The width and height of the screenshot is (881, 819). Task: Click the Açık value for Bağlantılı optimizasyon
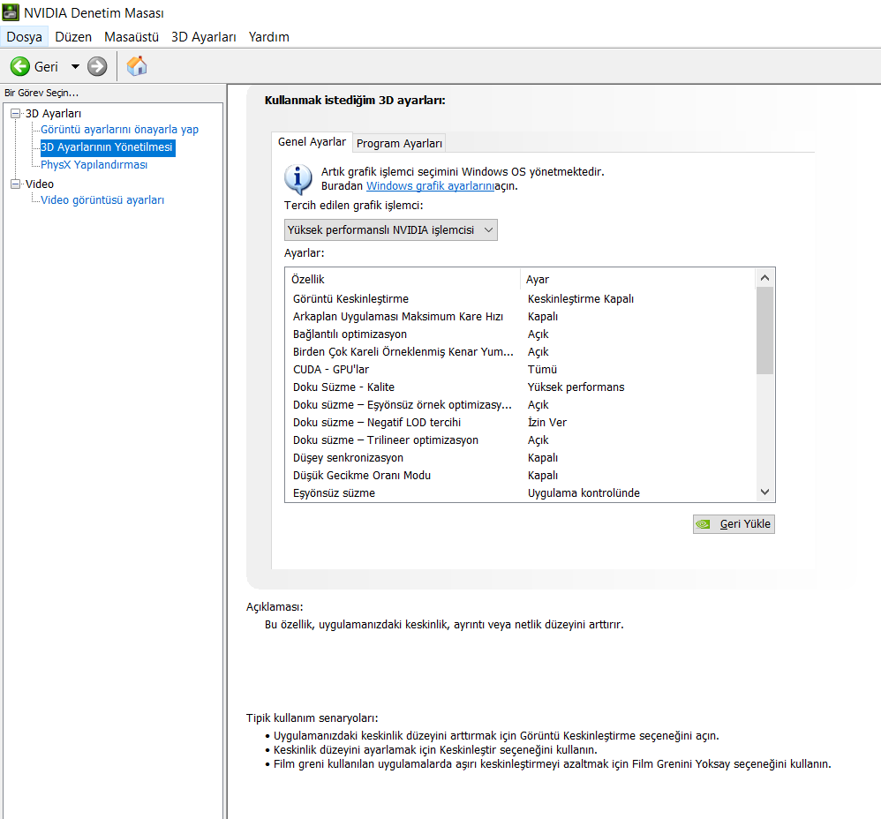coord(538,334)
